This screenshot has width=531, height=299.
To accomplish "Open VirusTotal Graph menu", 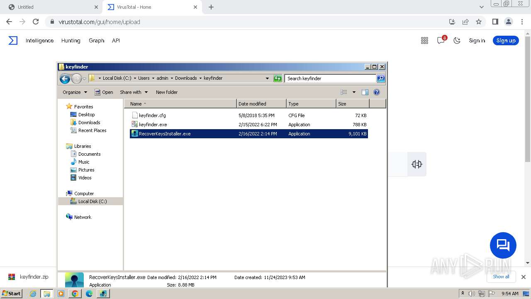I will (x=96, y=41).
